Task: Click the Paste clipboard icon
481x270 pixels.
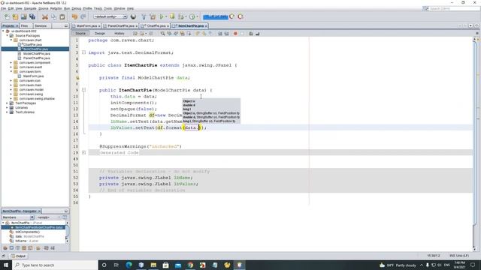Action: pos(62,16)
